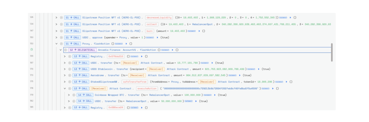
Task: Click the dotted-circle icon on the Proxy flashAction row
Action: click(x=61, y=44)
